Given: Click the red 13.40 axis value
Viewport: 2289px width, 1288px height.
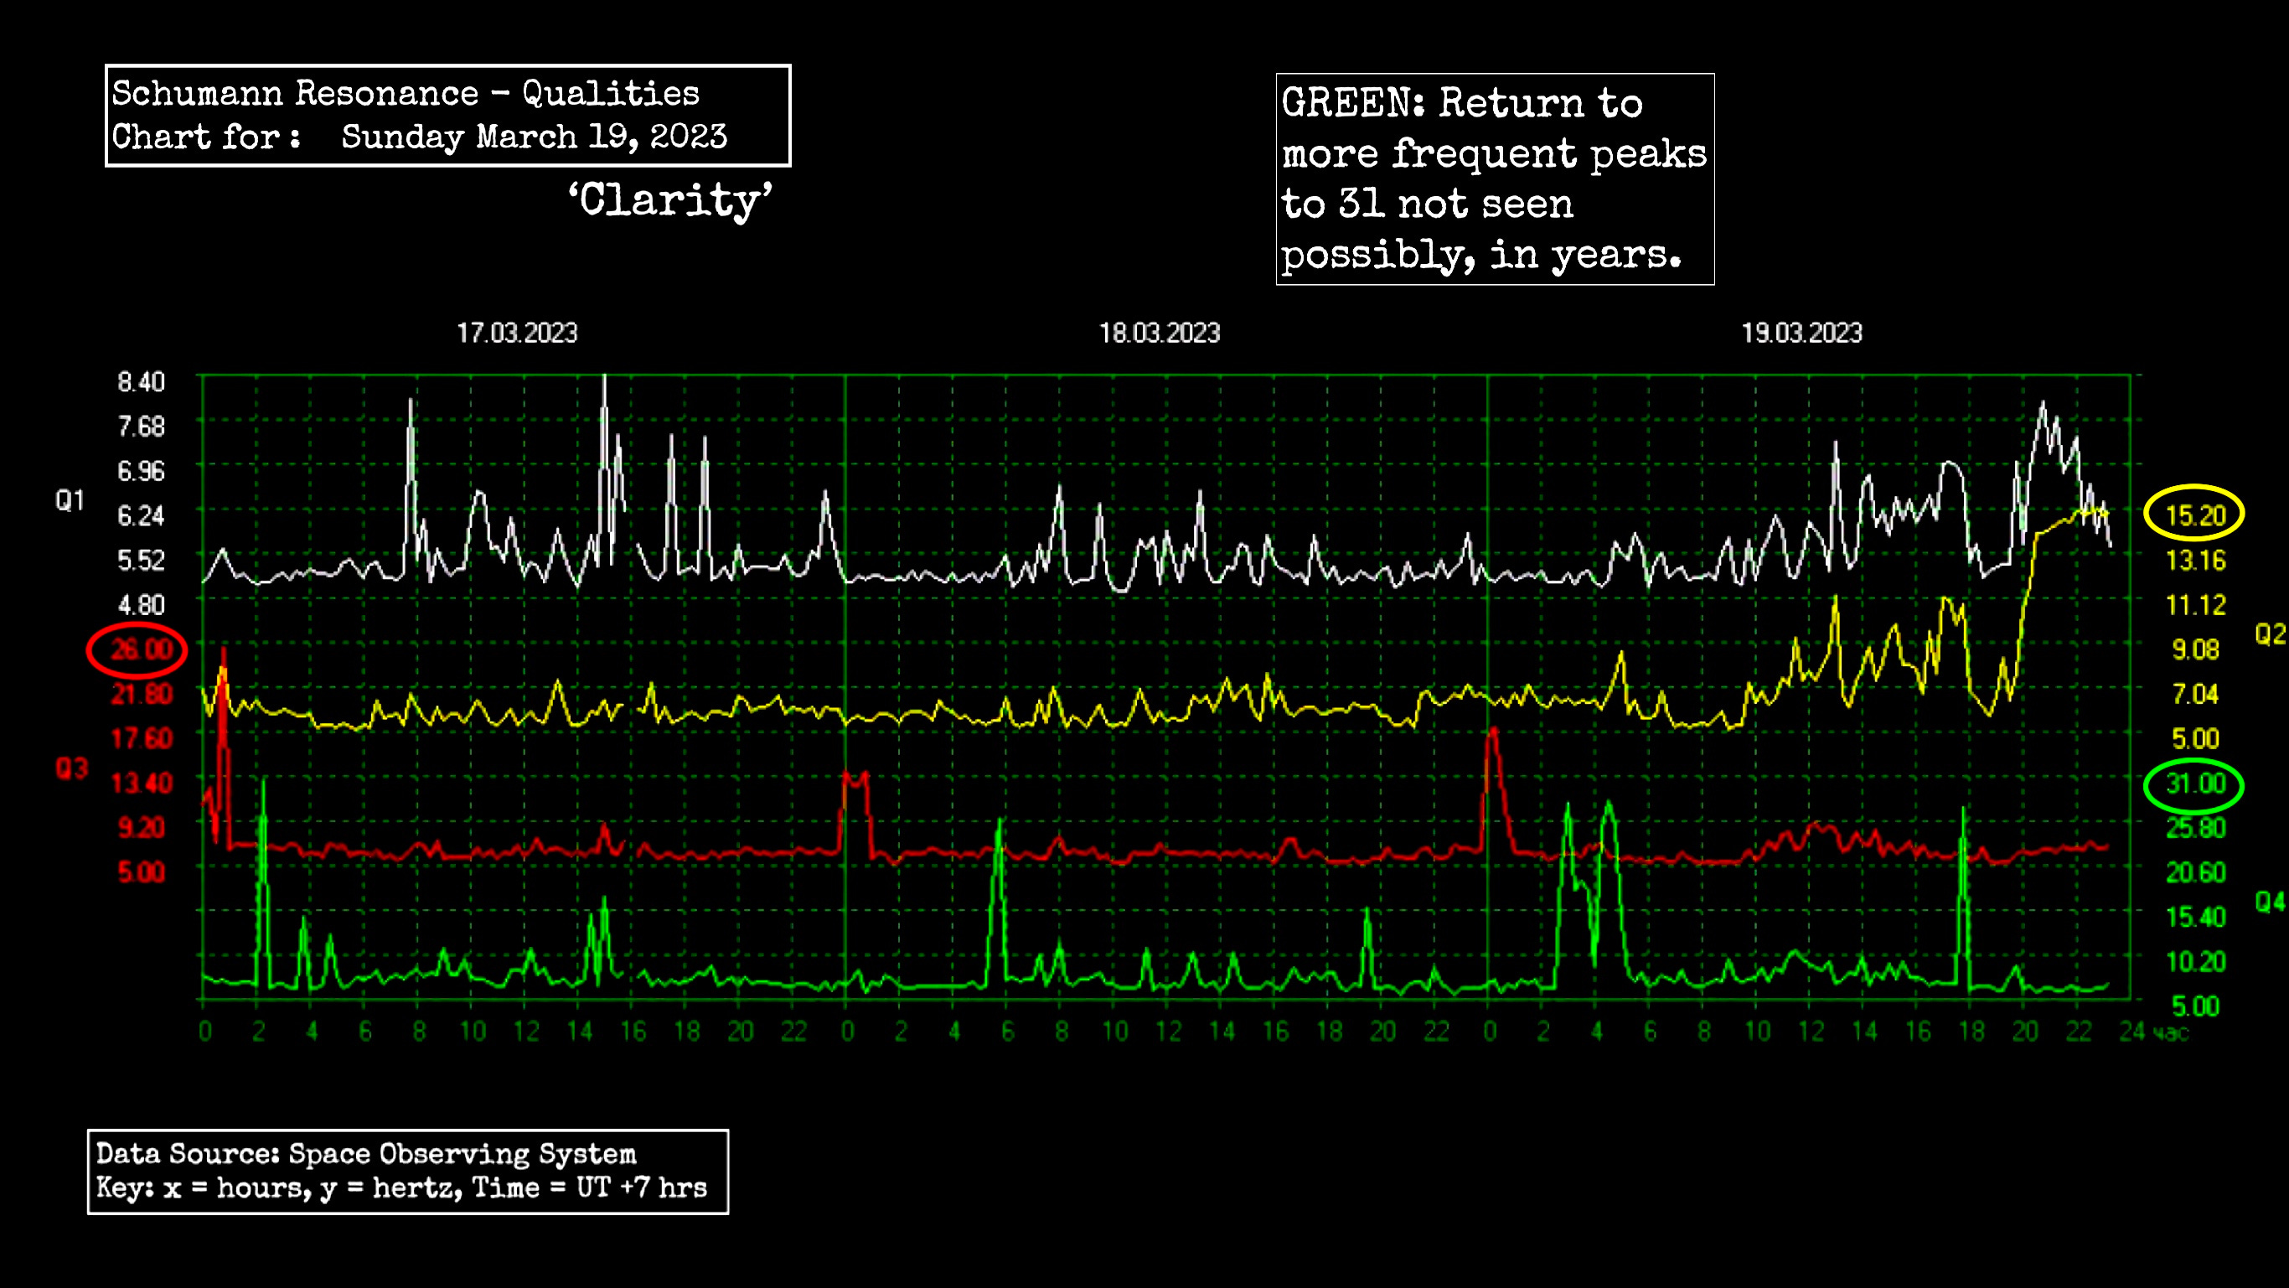Looking at the screenshot, I should [x=142, y=784].
